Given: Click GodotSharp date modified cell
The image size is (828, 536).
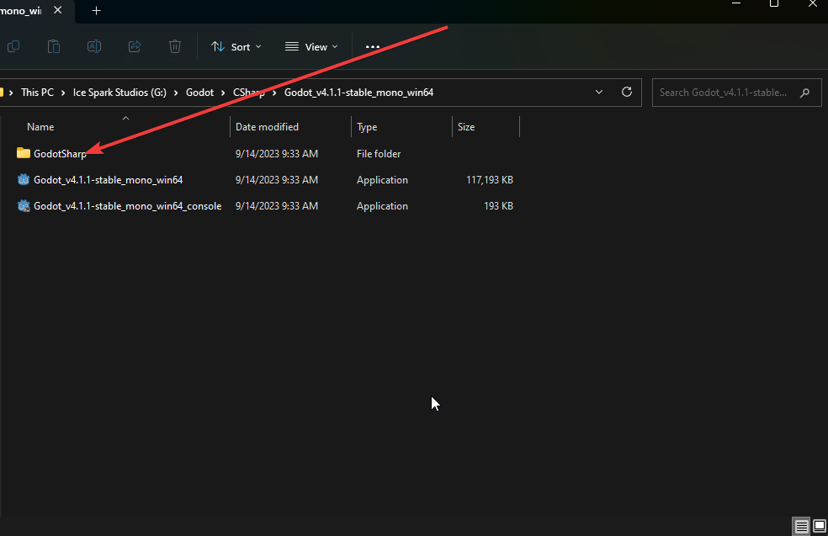Looking at the screenshot, I should [x=277, y=154].
